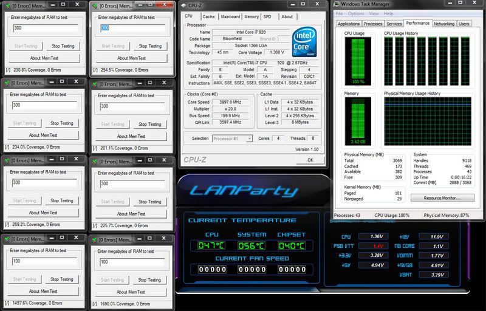
Task: Open the Users tab in Task Manager
Action: tap(464, 24)
